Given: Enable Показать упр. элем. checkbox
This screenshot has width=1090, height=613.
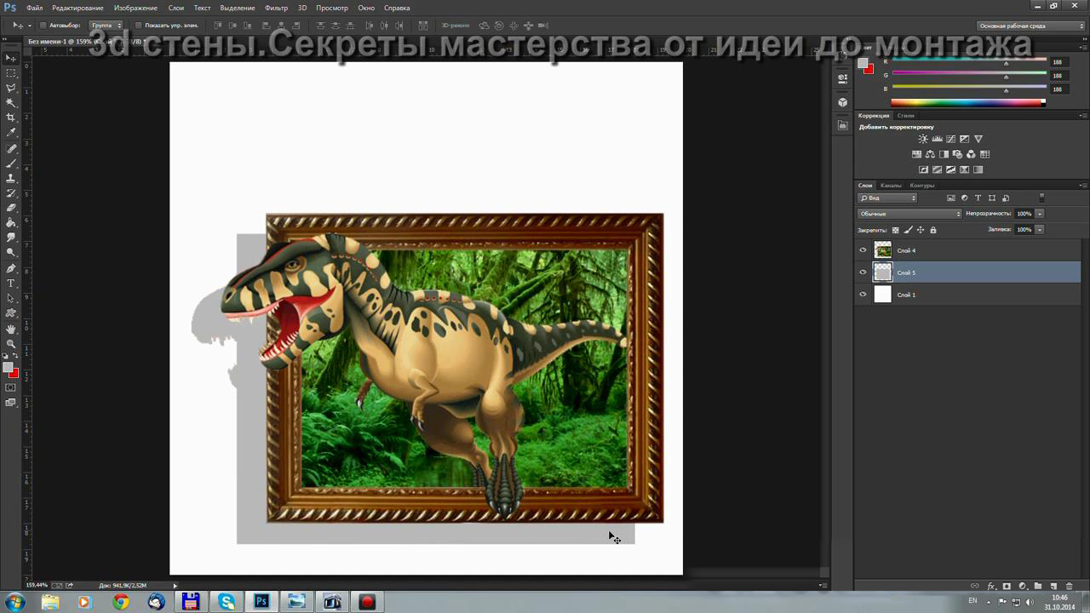Looking at the screenshot, I should tap(138, 26).
